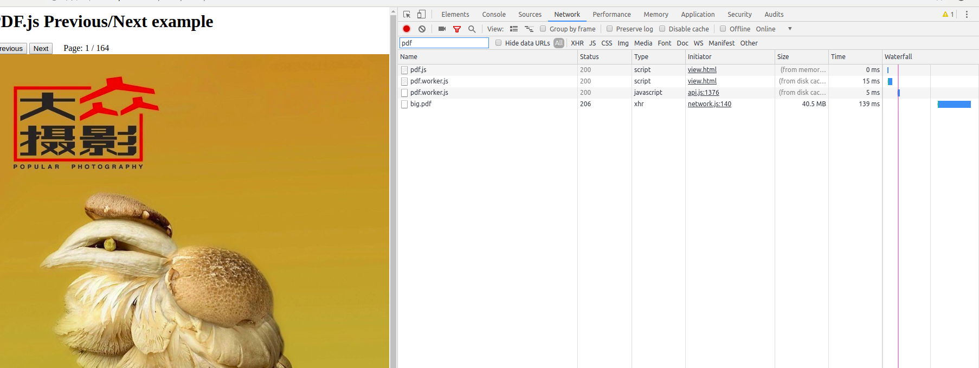Filter requests by Other
The width and height of the screenshot is (979, 368).
tap(749, 43)
